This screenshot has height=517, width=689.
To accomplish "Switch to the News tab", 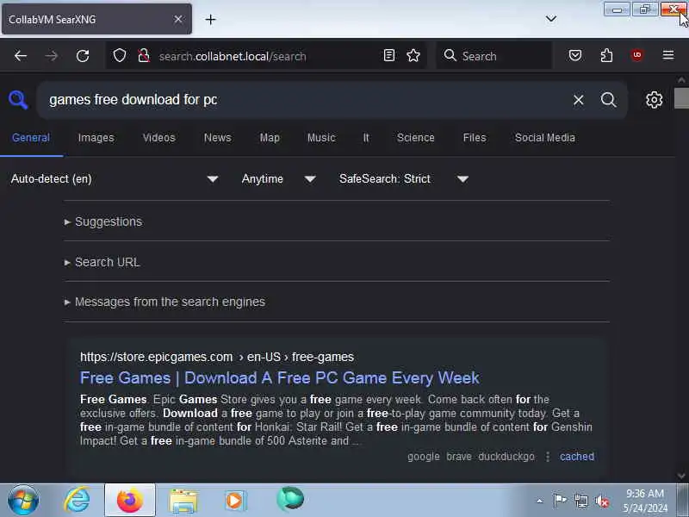I will tap(218, 138).
